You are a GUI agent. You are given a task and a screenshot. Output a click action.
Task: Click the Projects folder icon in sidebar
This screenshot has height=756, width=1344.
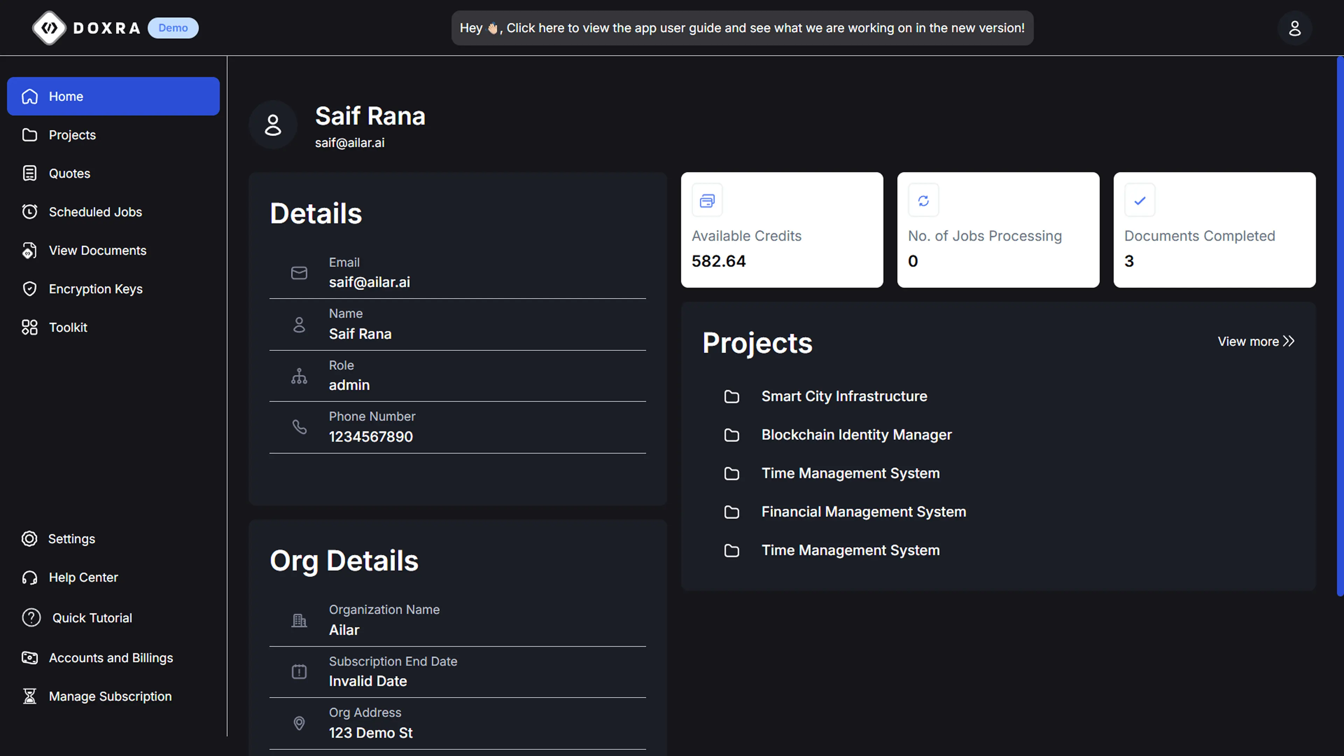coord(30,135)
